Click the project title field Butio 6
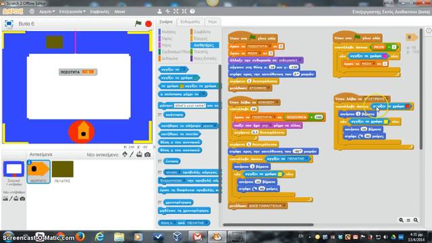This screenshot has height=243, width=432. pyautogui.click(x=26, y=24)
